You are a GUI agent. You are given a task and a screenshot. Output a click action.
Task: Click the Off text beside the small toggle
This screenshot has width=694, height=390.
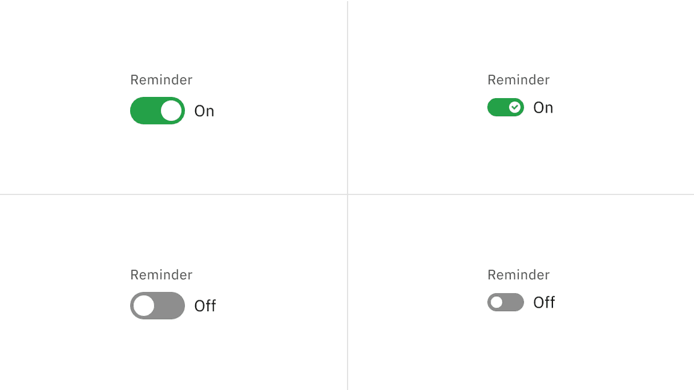click(545, 302)
